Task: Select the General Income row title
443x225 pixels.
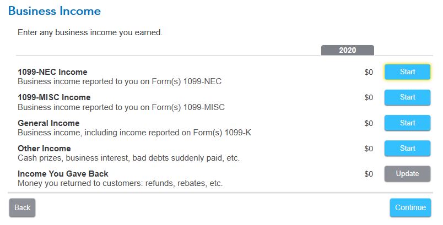Action: (x=48, y=123)
